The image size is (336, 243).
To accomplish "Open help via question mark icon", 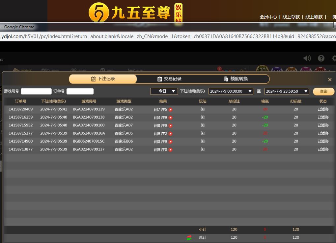I will (321, 58).
